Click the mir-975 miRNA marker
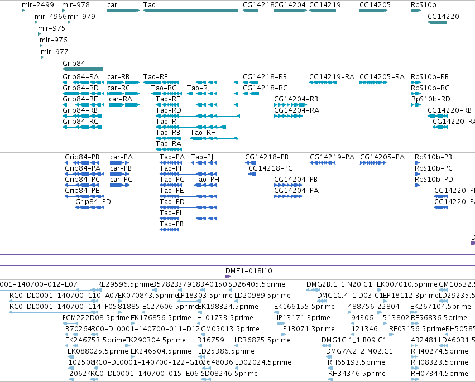Screen dimensions: 475x382 [40, 34]
